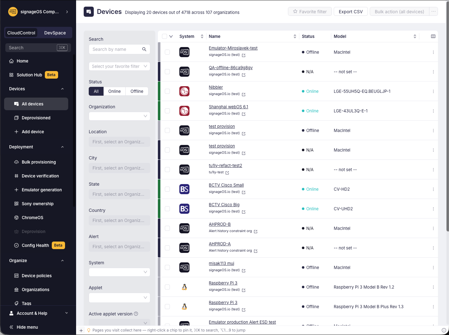
Task: Click external link icon beside tu1ly-test organization
Action: [x=227, y=173]
